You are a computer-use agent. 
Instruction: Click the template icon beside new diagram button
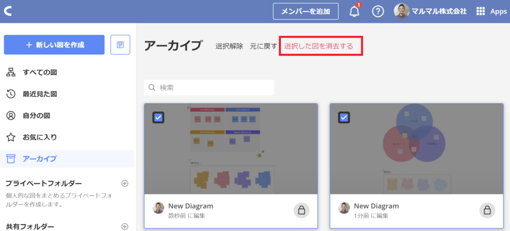(120, 45)
